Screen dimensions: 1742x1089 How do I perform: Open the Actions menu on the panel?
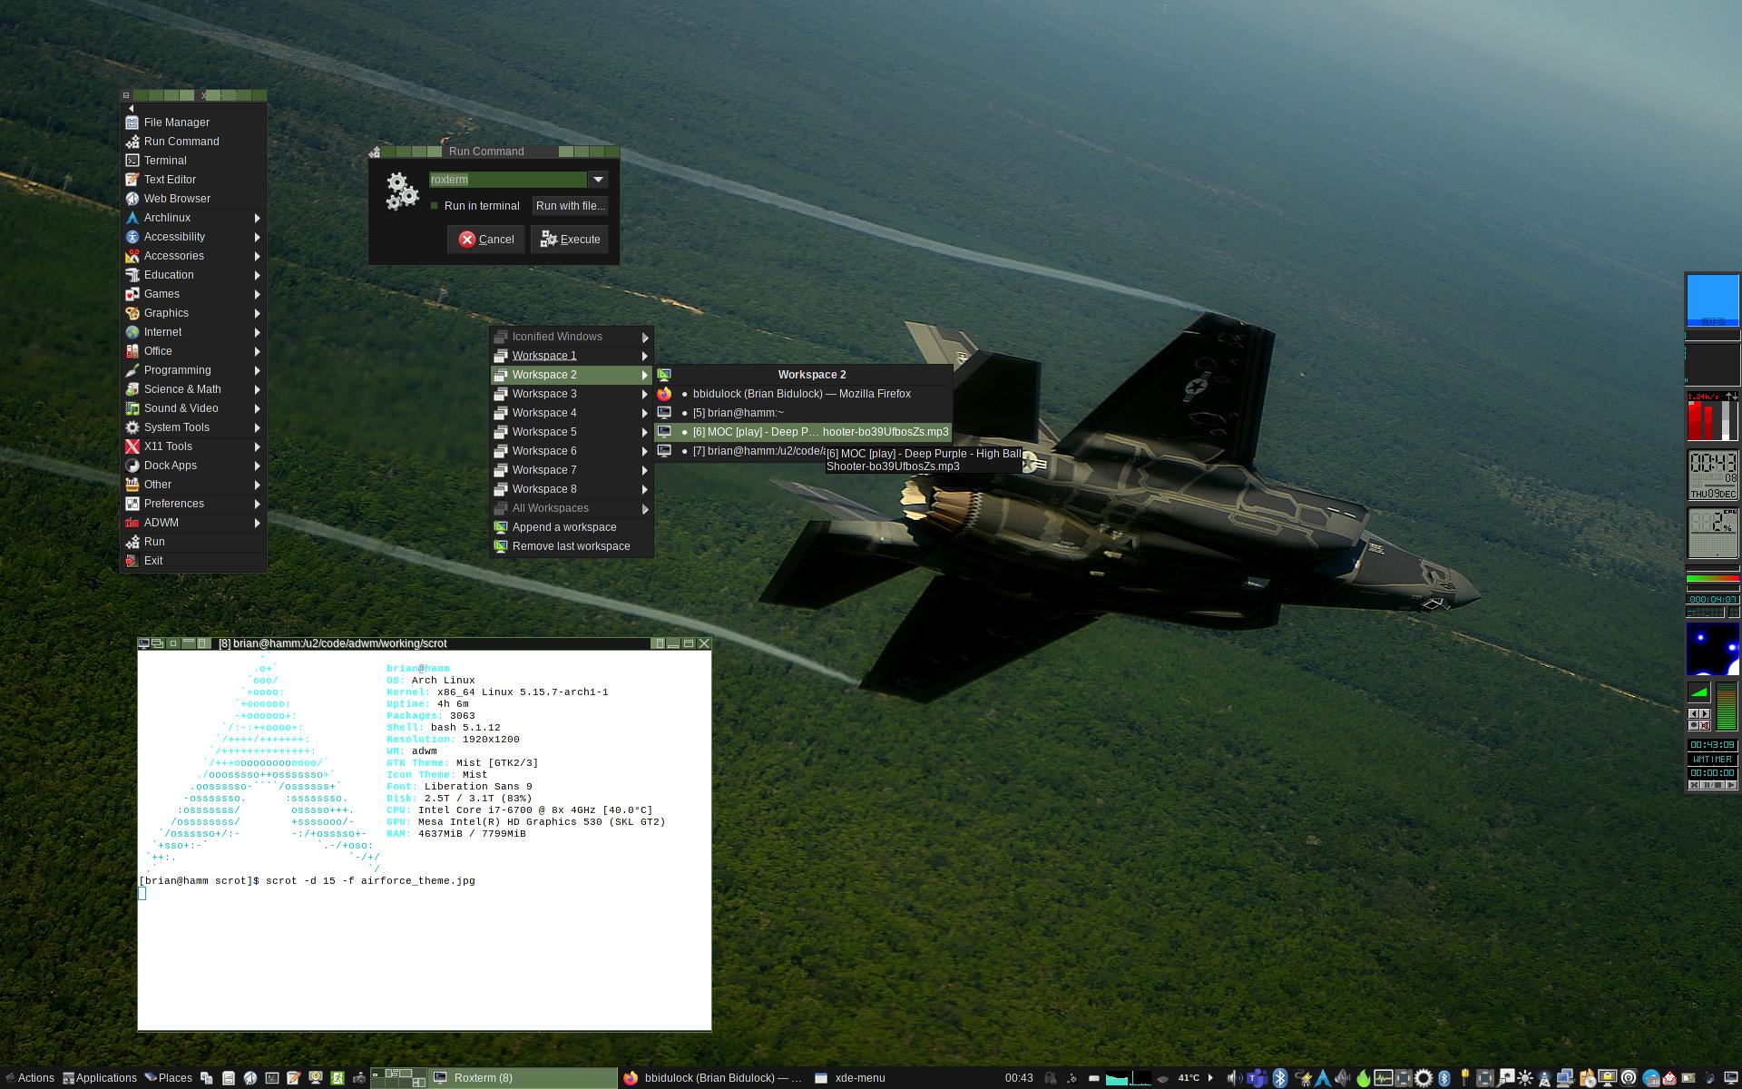29,1078
